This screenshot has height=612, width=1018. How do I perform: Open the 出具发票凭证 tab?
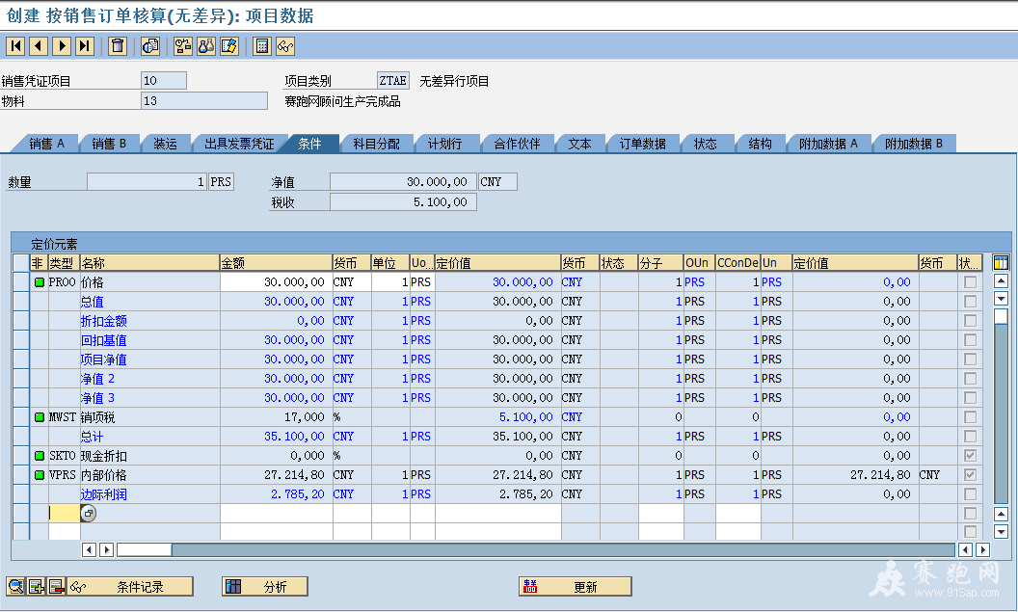click(239, 144)
